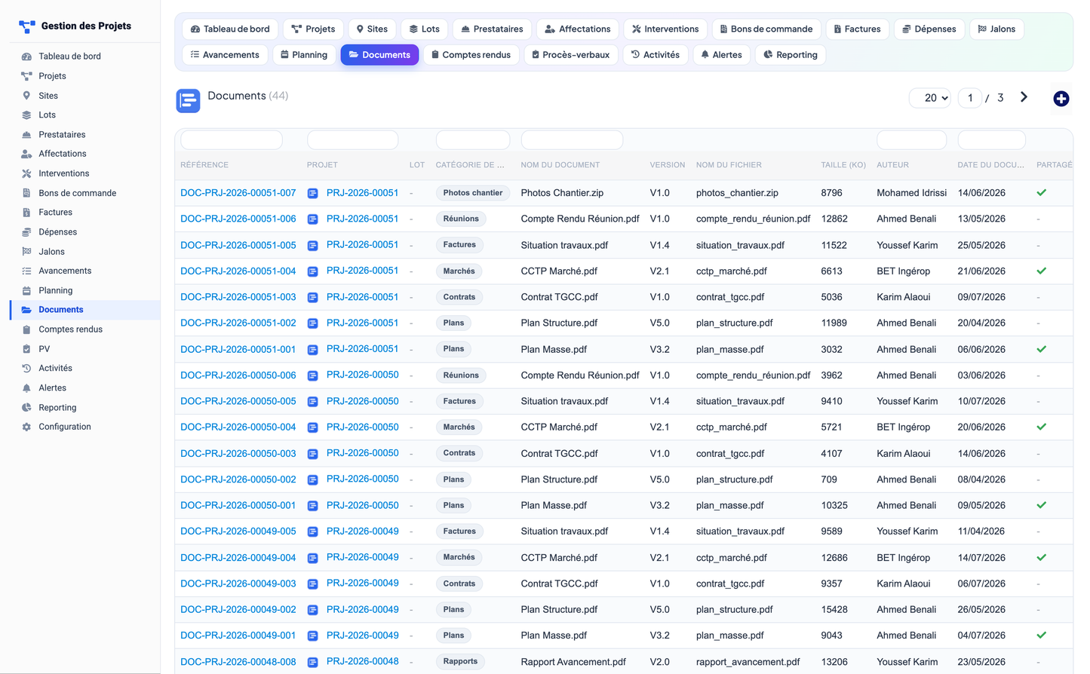1090x674 pixels.
Task: Open Interventions in the sidebar
Action: coord(64,173)
